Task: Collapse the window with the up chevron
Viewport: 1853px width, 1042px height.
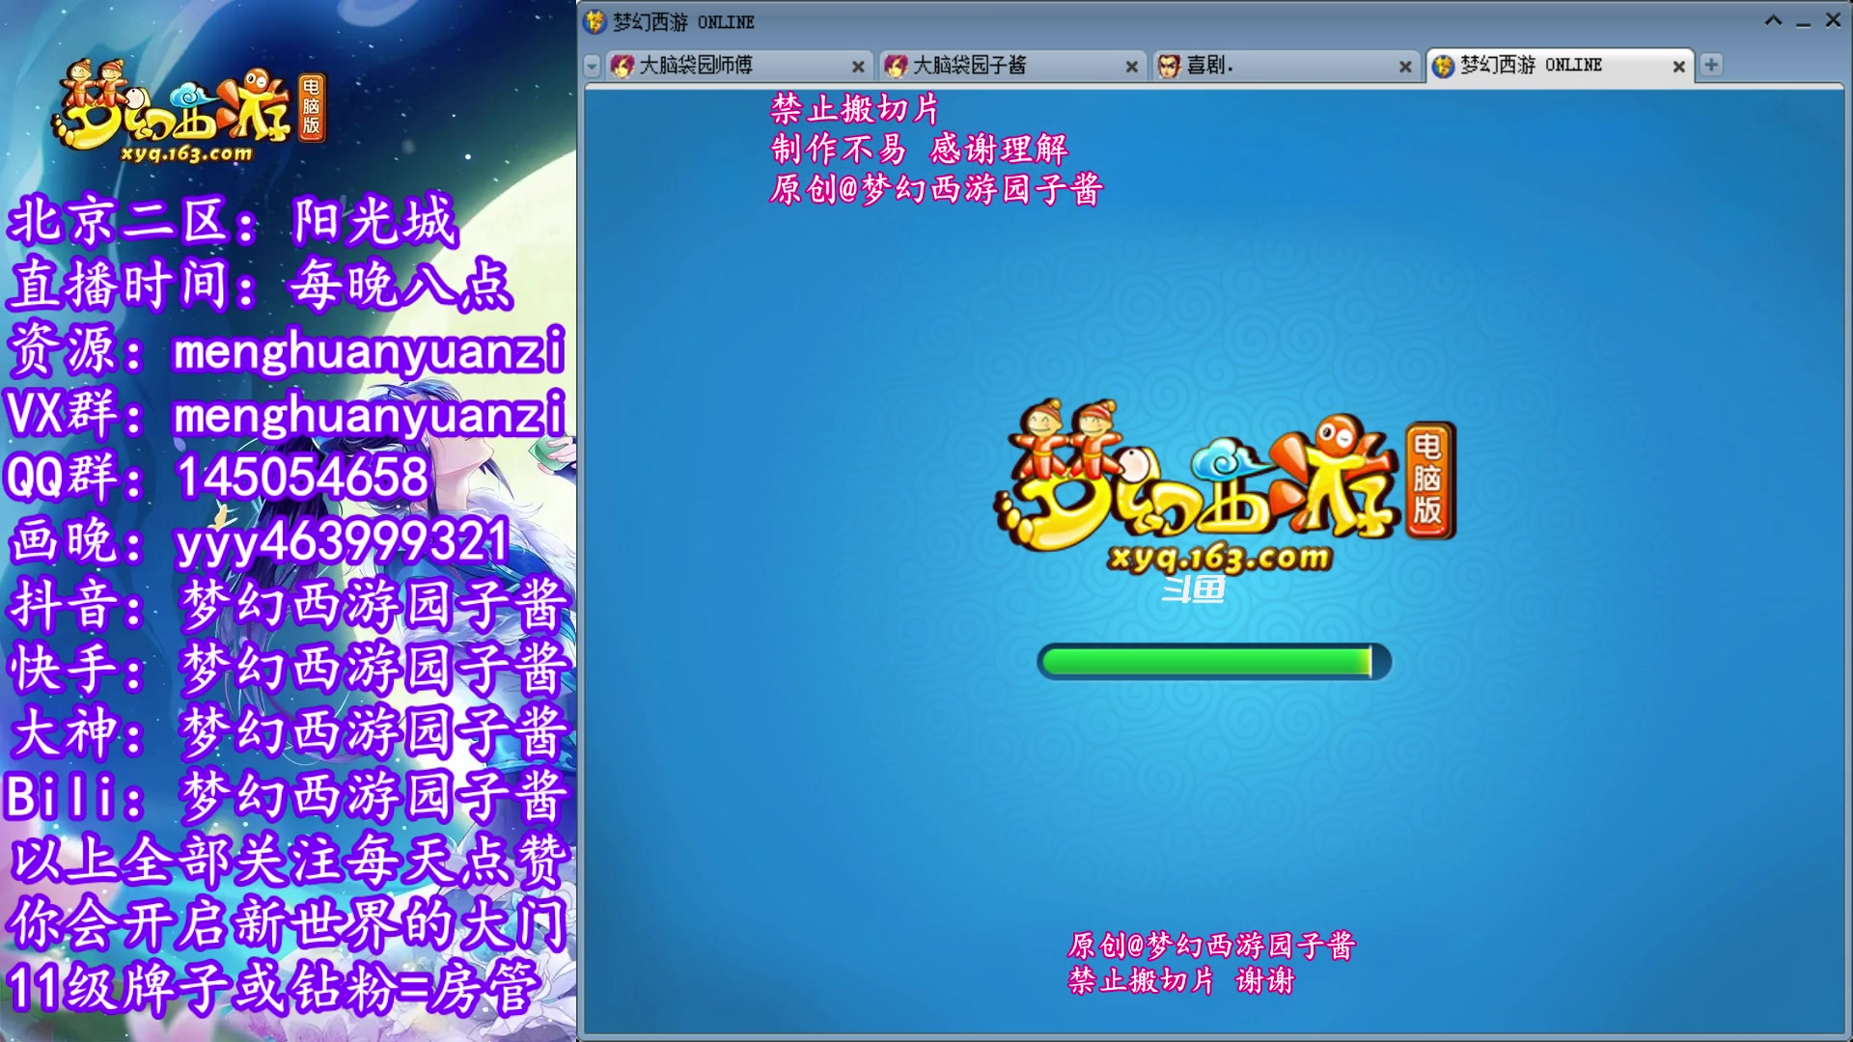Action: pyautogui.click(x=1773, y=20)
